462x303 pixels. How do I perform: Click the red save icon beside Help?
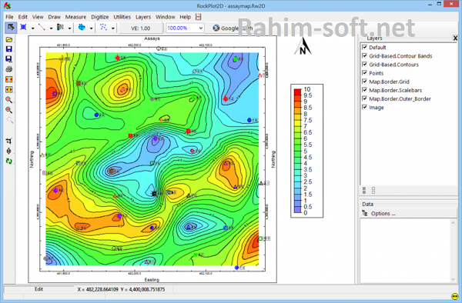[x=199, y=17]
